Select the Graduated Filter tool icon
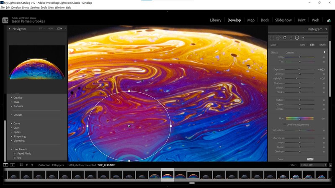Image resolution: width=335 pixels, height=188 pixels. (x=291, y=38)
